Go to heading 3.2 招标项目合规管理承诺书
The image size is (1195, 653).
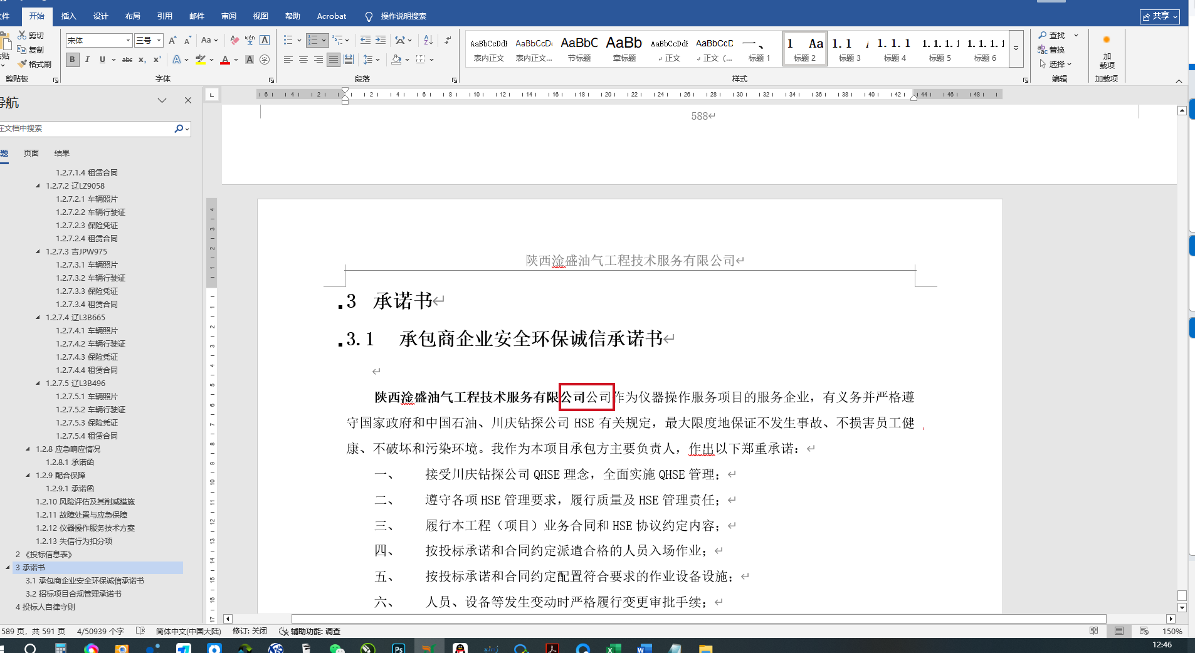74,594
